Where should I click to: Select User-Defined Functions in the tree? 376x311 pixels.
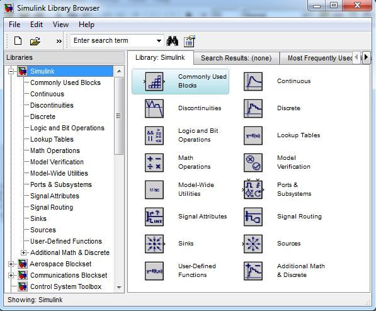click(66, 241)
